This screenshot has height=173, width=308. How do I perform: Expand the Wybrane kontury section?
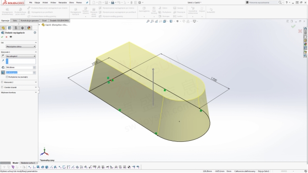click(x=19, y=92)
